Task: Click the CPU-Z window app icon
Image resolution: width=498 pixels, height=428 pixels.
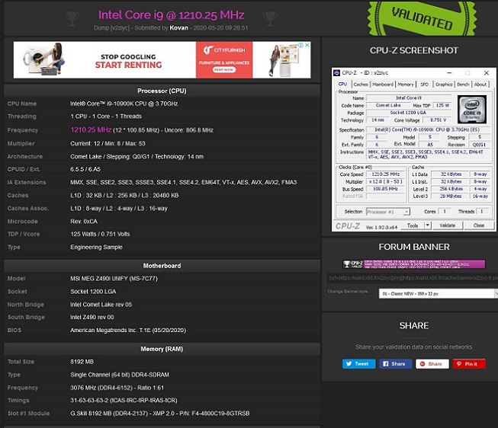Action: [x=336, y=73]
